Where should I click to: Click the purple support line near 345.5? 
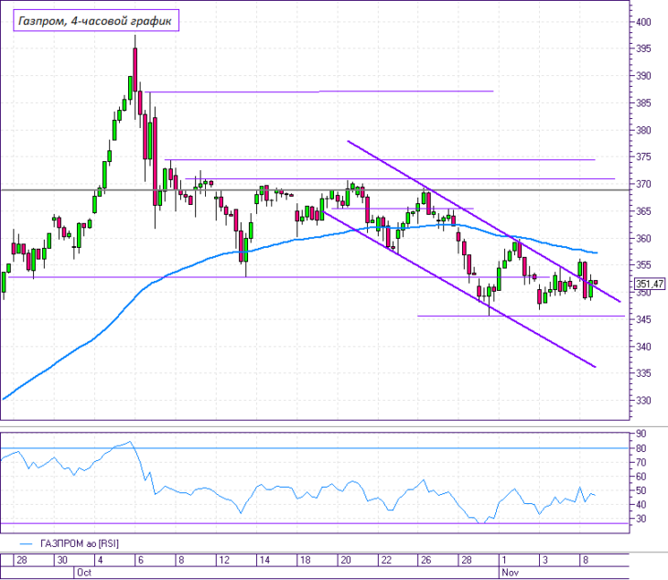point(521,316)
